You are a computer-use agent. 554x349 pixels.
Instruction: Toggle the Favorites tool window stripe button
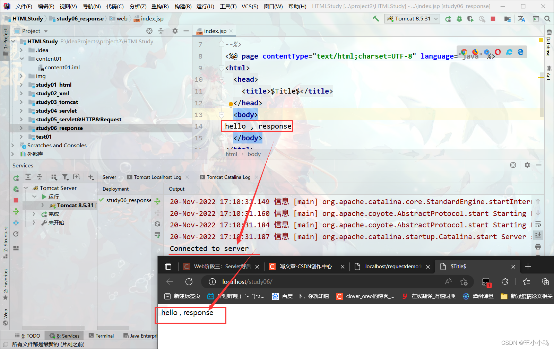(x=5, y=284)
